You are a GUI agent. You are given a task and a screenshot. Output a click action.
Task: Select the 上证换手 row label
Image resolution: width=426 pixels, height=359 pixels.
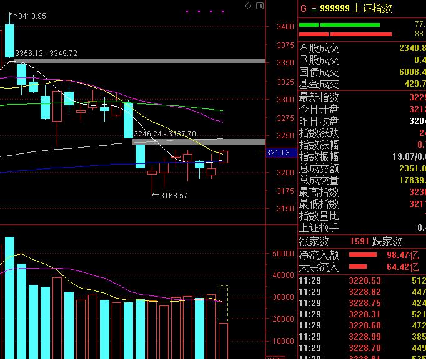319,227
